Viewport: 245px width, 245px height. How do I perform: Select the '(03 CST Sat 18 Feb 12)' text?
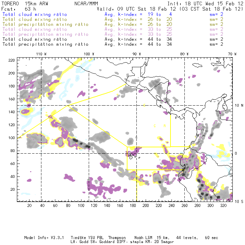[x=211, y=9]
